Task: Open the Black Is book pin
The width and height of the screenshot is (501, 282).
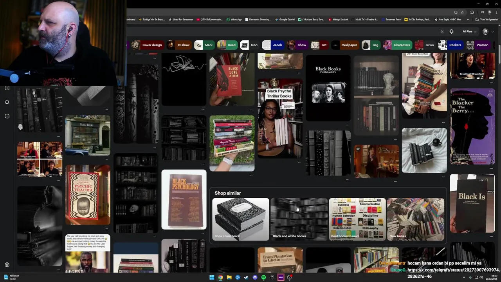Action: [x=472, y=203]
